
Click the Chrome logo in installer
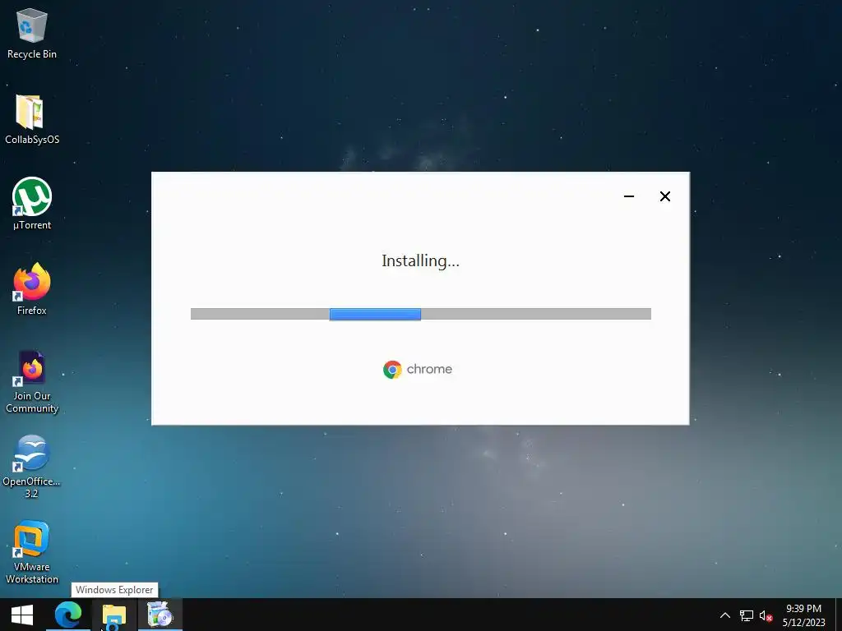[x=392, y=370]
